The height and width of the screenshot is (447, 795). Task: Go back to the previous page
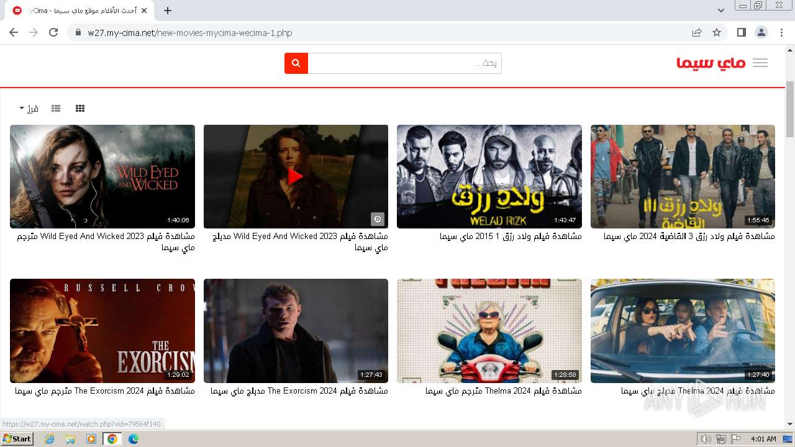pyautogui.click(x=14, y=32)
